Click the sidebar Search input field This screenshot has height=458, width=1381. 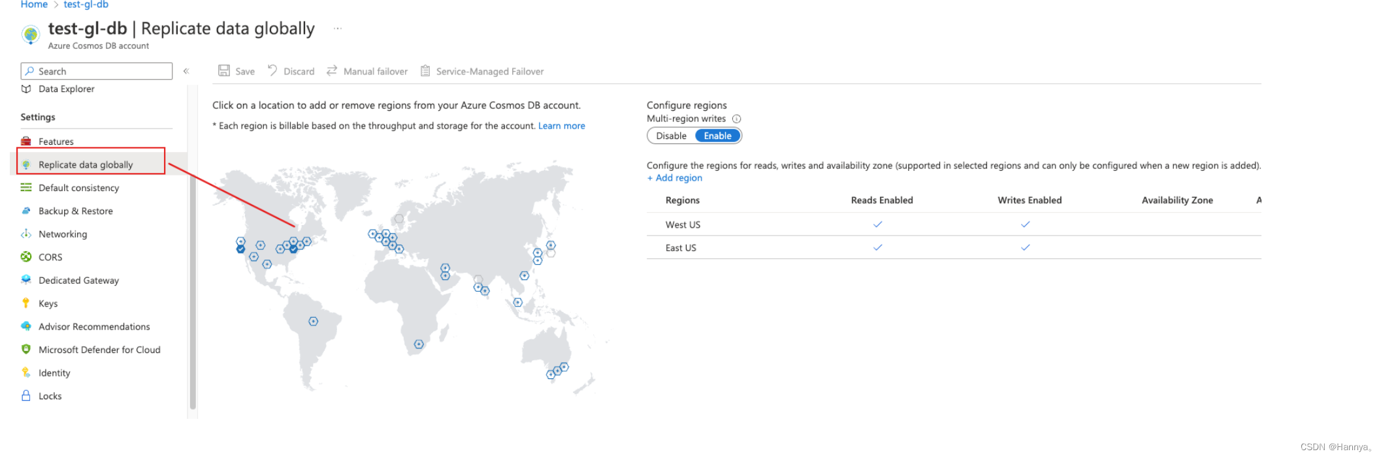(x=97, y=71)
